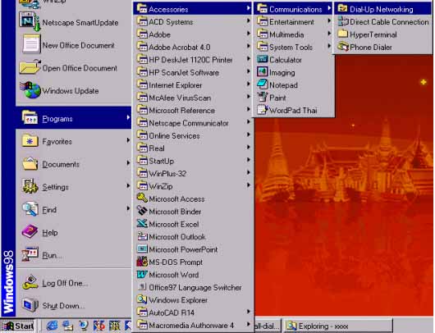Click the WordPad Thai icon
The image size is (435, 333).
tap(262, 110)
